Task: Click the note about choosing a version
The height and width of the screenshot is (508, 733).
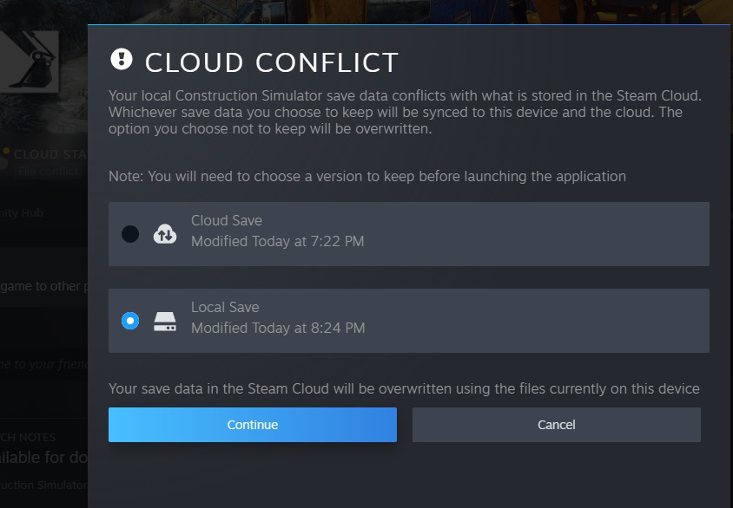Action: [x=366, y=176]
